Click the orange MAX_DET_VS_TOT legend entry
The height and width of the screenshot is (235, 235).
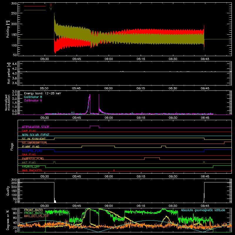[x=36, y=216]
